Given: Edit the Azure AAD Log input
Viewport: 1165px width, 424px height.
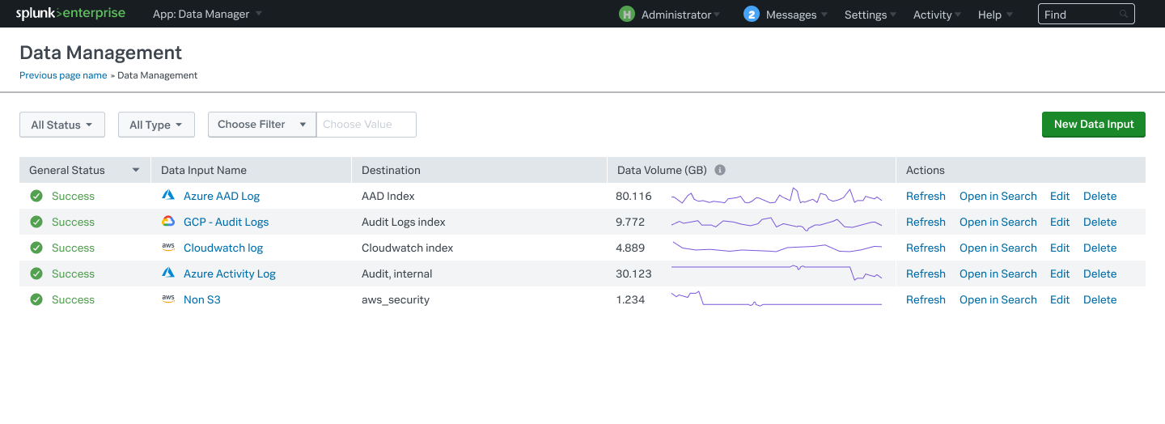Looking at the screenshot, I should (x=1060, y=196).
